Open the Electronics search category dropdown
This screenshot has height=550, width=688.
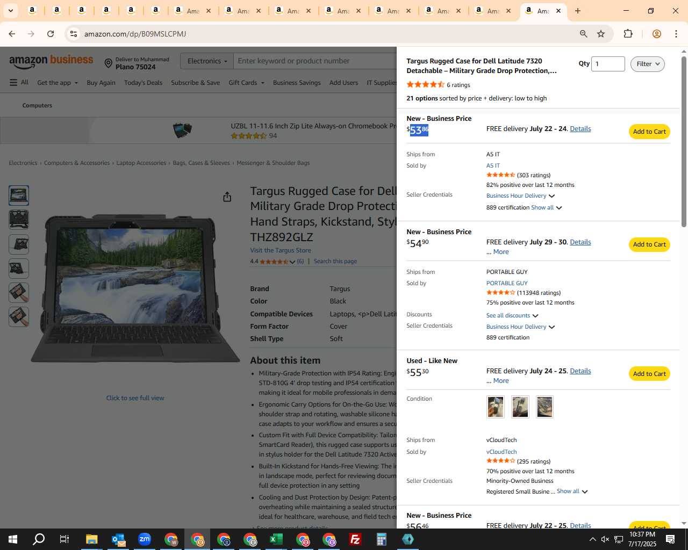[207, 61]
